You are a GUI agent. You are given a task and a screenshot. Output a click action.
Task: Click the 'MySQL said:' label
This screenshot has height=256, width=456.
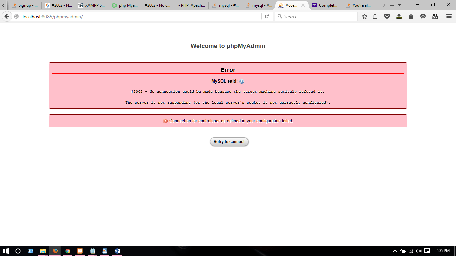tap(225, 81)
